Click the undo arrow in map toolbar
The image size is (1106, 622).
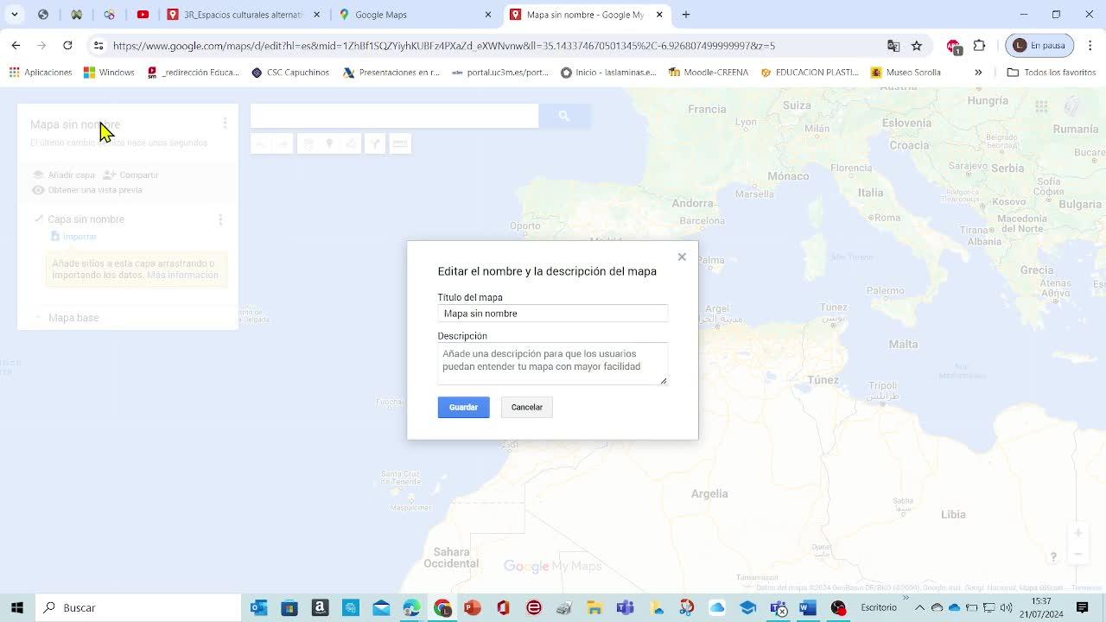click(261, 144)
